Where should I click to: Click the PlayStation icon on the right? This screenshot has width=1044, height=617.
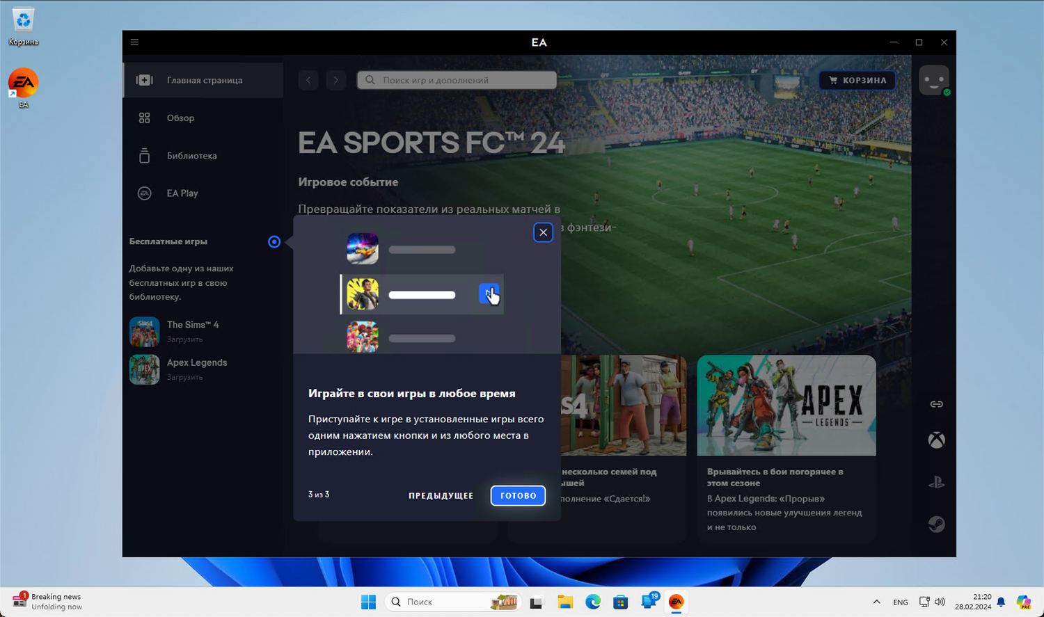click(x=937, y=482)
